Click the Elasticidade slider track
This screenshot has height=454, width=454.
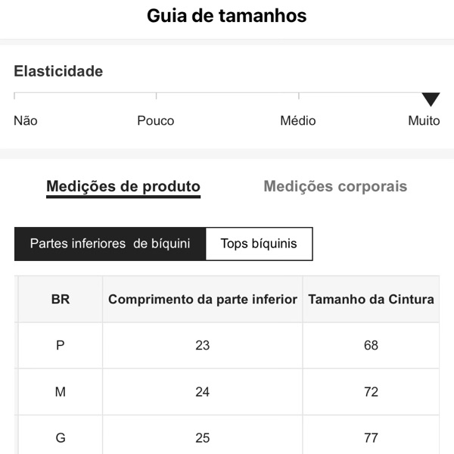(227, 94)
